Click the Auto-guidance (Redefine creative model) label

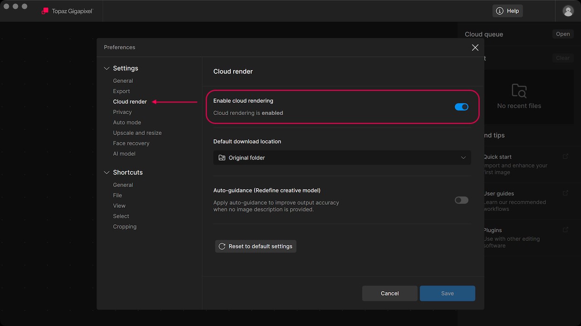(267, 190)
